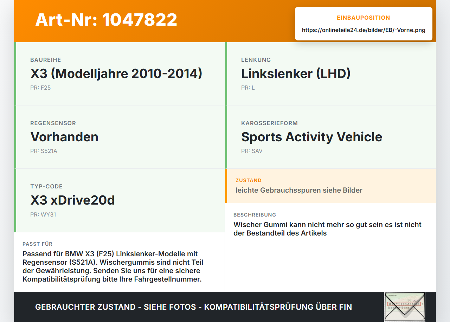Click the BESCHREIBUNG wiper rubber description text
This screenshot has width=450, height=322.
point(327,229)
